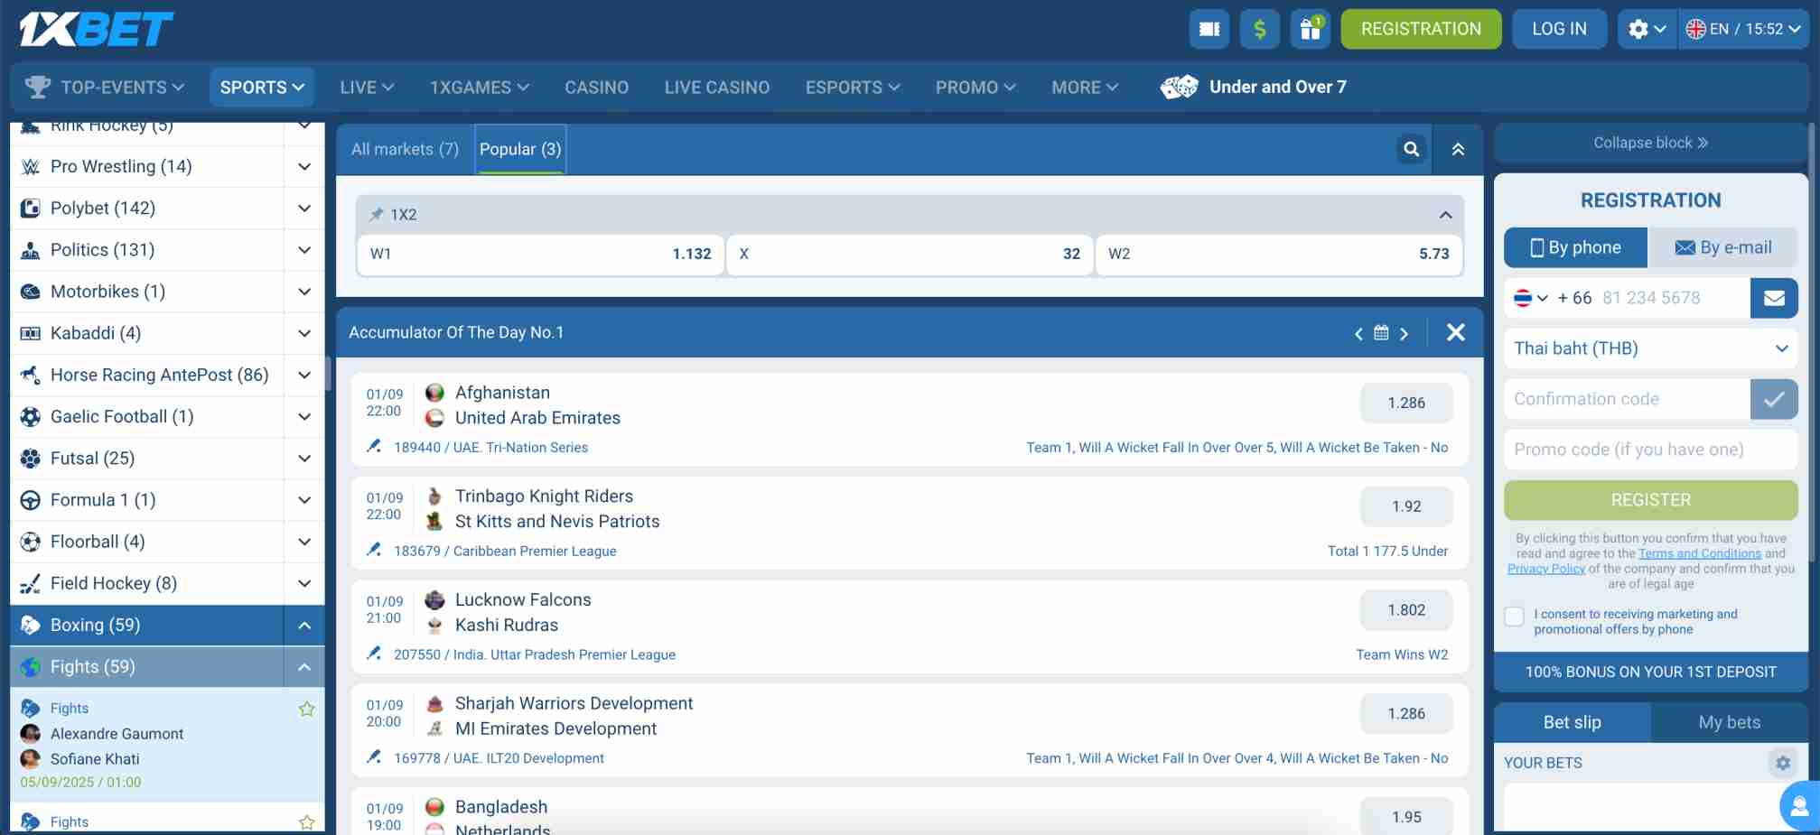Click the confirmation code checkmark button
Image resolution: width=1820 pixels, height=835 pixels.
tap(1774, 399)
